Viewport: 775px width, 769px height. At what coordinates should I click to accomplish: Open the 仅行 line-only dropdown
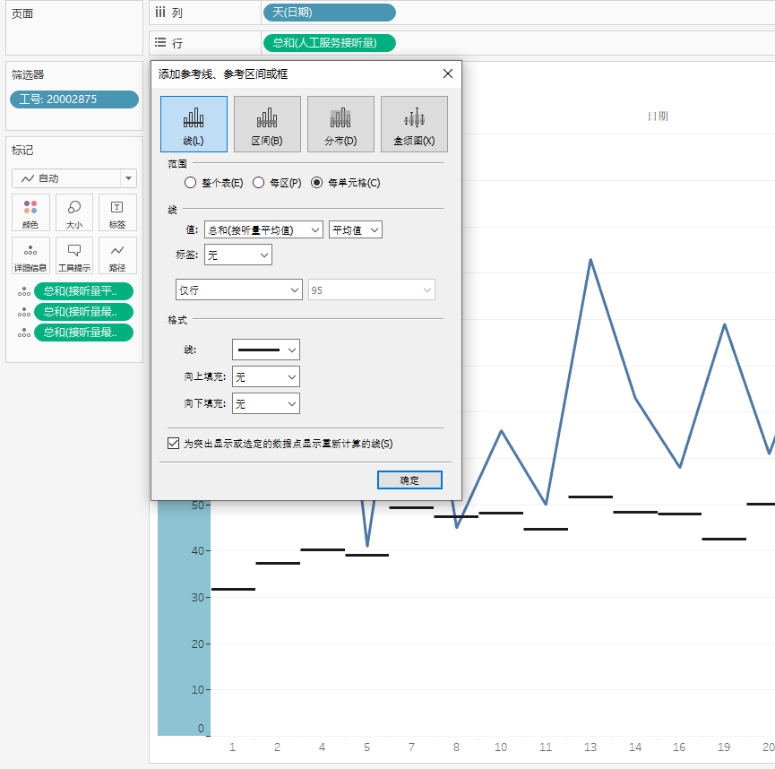239,289
